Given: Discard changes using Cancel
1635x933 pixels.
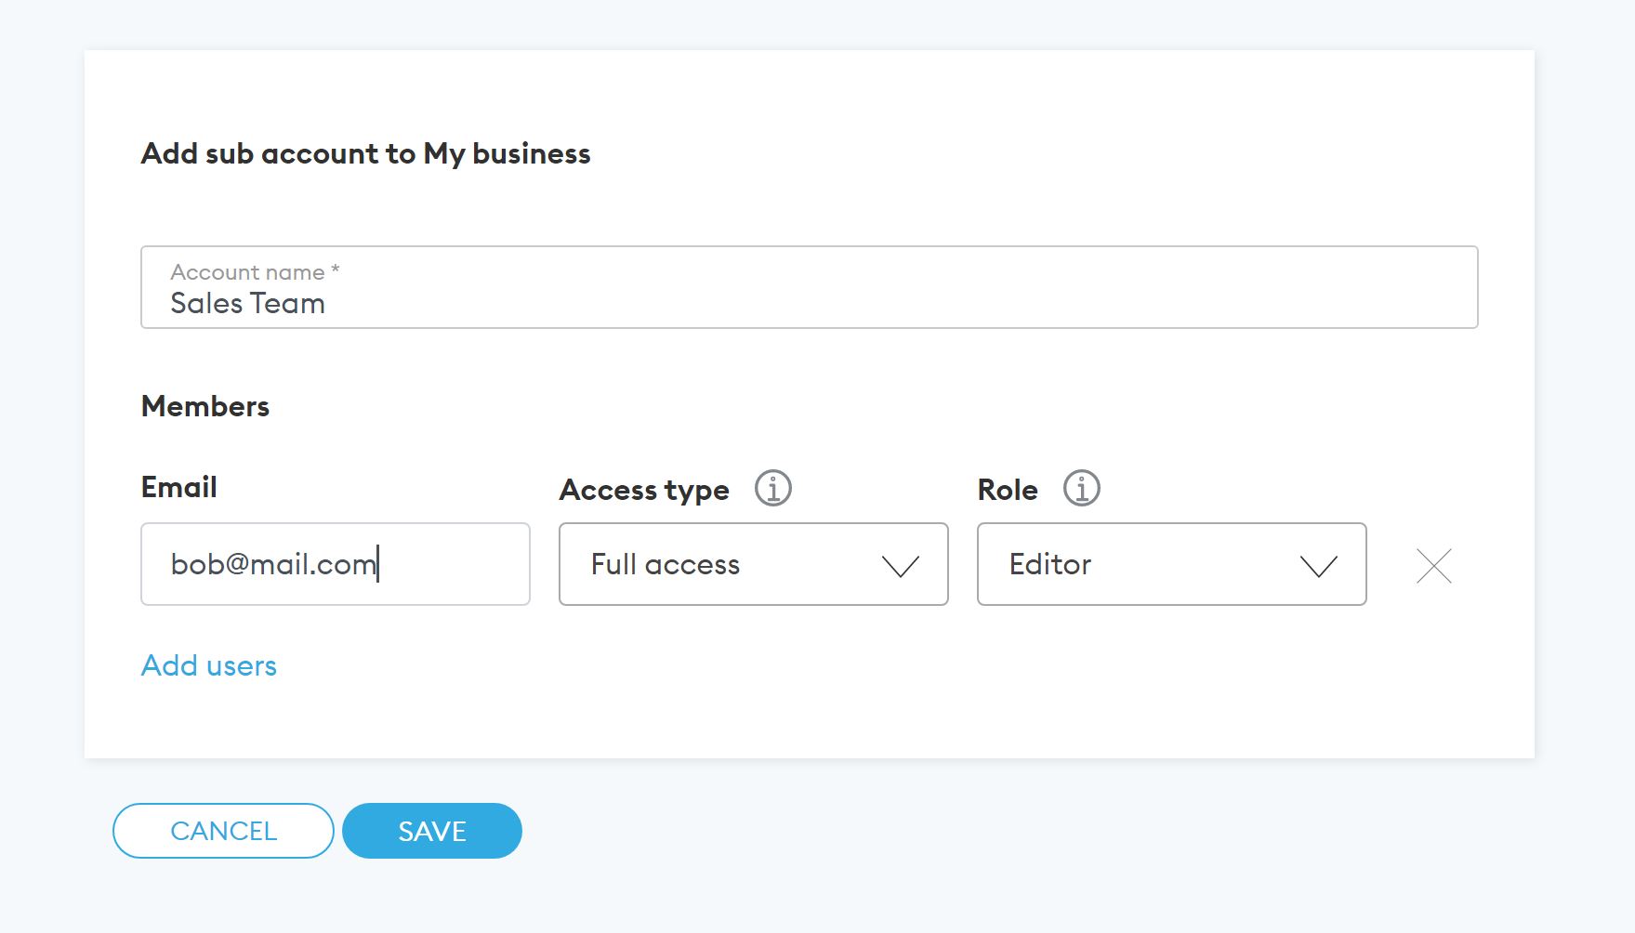Looking at the screenshot, I should (x=222, y=830).
